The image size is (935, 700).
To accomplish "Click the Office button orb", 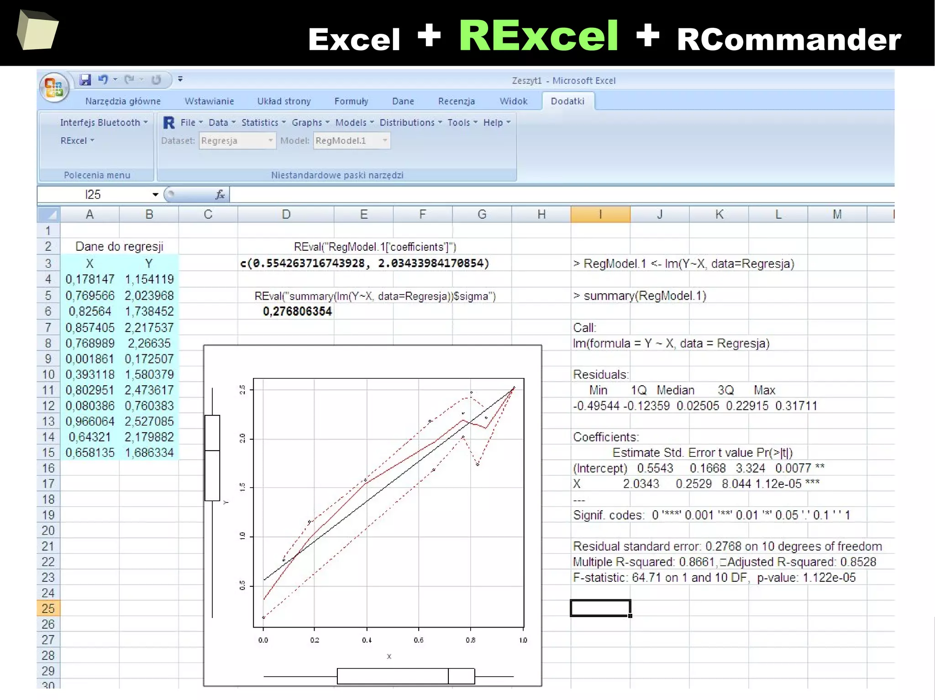I will pos(54,88).
